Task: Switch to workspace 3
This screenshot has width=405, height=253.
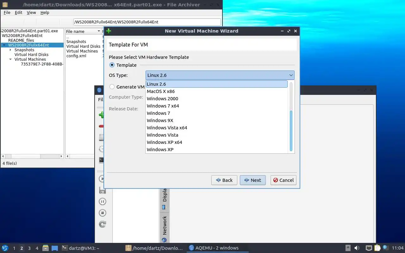Action: 29,248
